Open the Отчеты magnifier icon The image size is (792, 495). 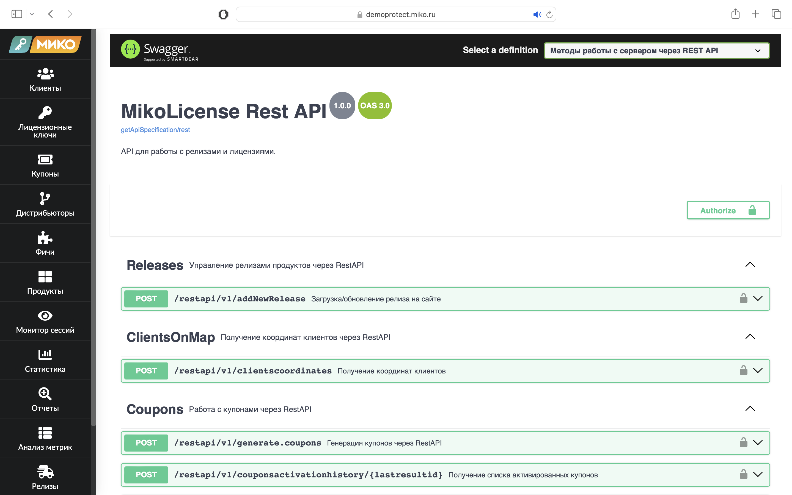click(45, 394)
